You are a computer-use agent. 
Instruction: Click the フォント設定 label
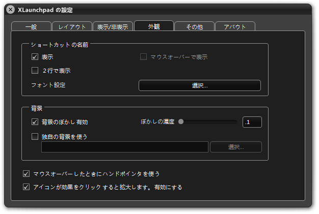tap(48, 85)
